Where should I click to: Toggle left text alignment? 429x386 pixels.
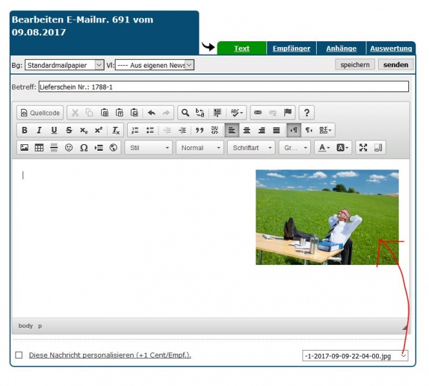coord(232,130)
